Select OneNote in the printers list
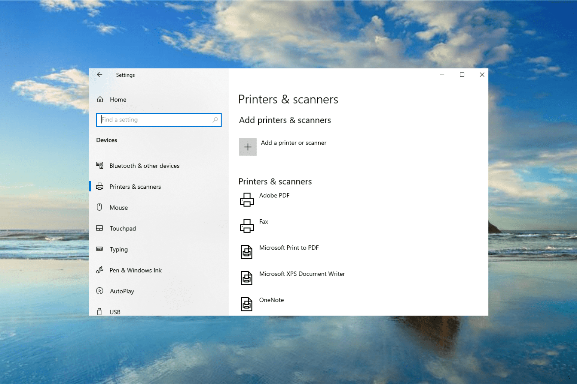The width and height of the screenshot is (577, 384). coord(271,300)
